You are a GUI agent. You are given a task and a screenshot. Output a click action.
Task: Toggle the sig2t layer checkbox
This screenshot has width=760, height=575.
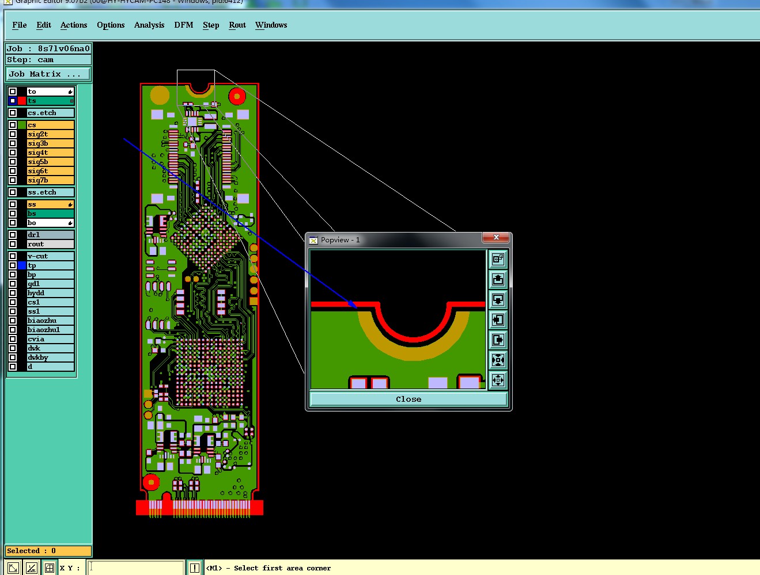click(x=13, y=134)
